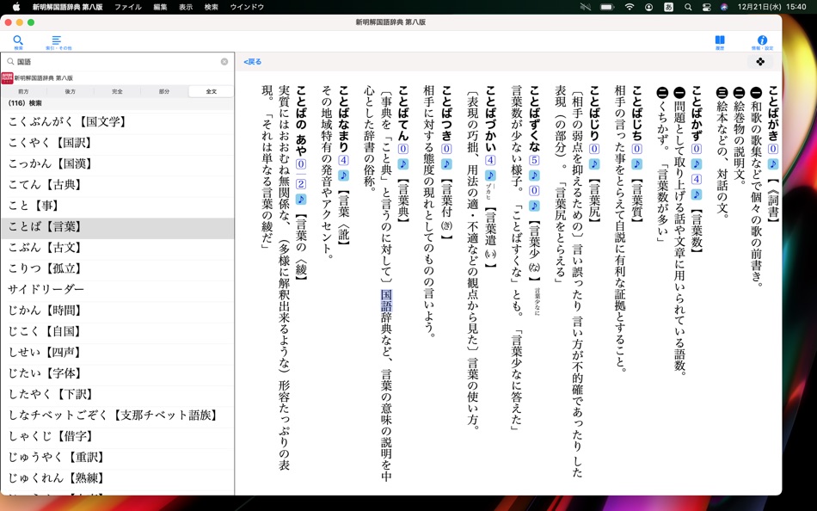Select the result しゃくじ【借字】

[117, 436]
